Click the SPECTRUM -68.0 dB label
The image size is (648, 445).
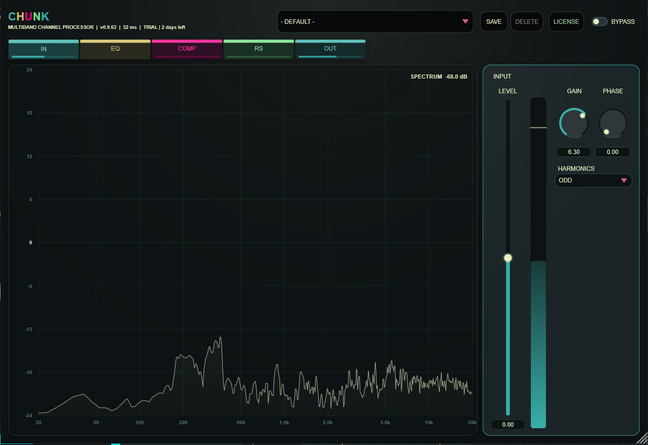[x=439, y=77]
